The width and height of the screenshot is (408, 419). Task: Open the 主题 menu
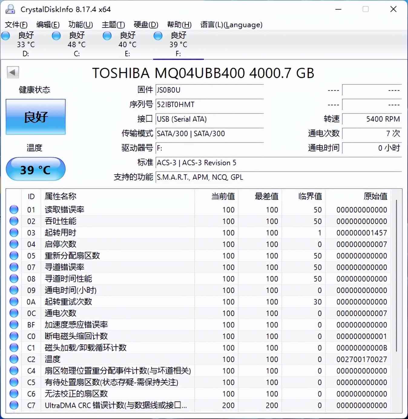pyautogui.click(x=113, y=25)
